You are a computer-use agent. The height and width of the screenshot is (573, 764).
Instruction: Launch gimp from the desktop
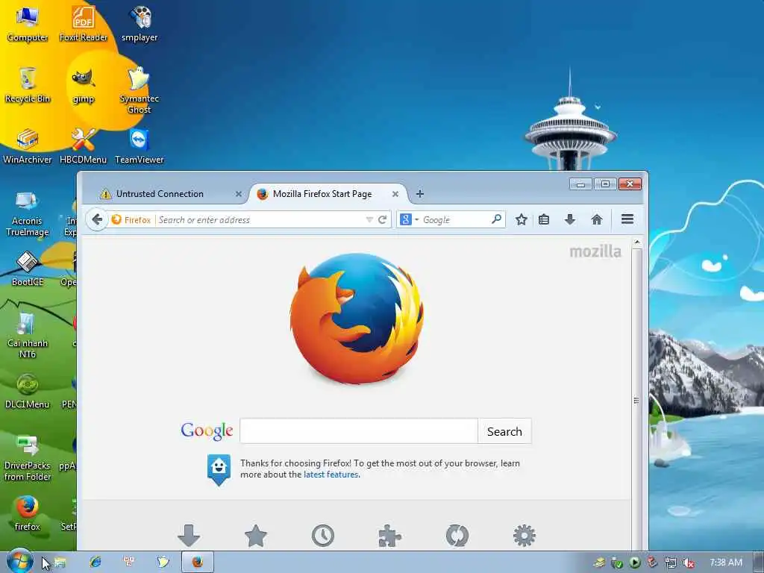click(x=84, y=85)
